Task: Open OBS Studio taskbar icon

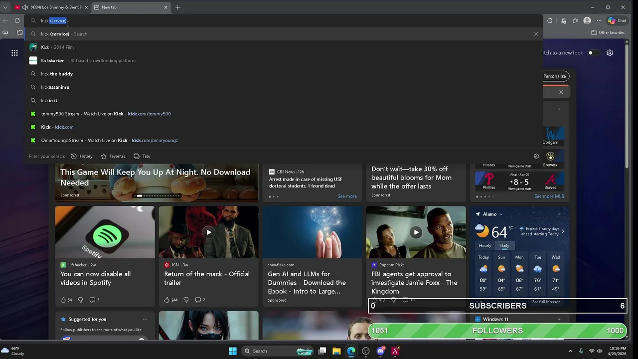Action: pyautogui.click(x=366, y=351)
